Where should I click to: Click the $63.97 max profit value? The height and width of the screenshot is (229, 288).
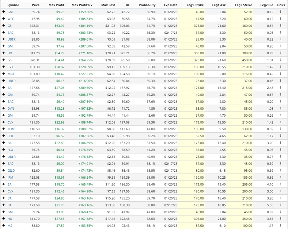coord(59,25)
